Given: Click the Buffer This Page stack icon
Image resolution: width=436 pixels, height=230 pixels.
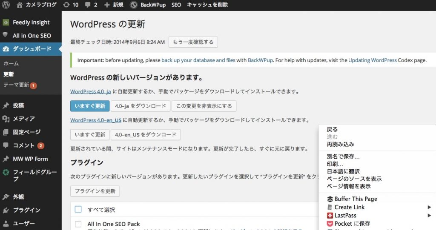Looking at the screenshot, I should pyautogui.click(x=330, y=199).
